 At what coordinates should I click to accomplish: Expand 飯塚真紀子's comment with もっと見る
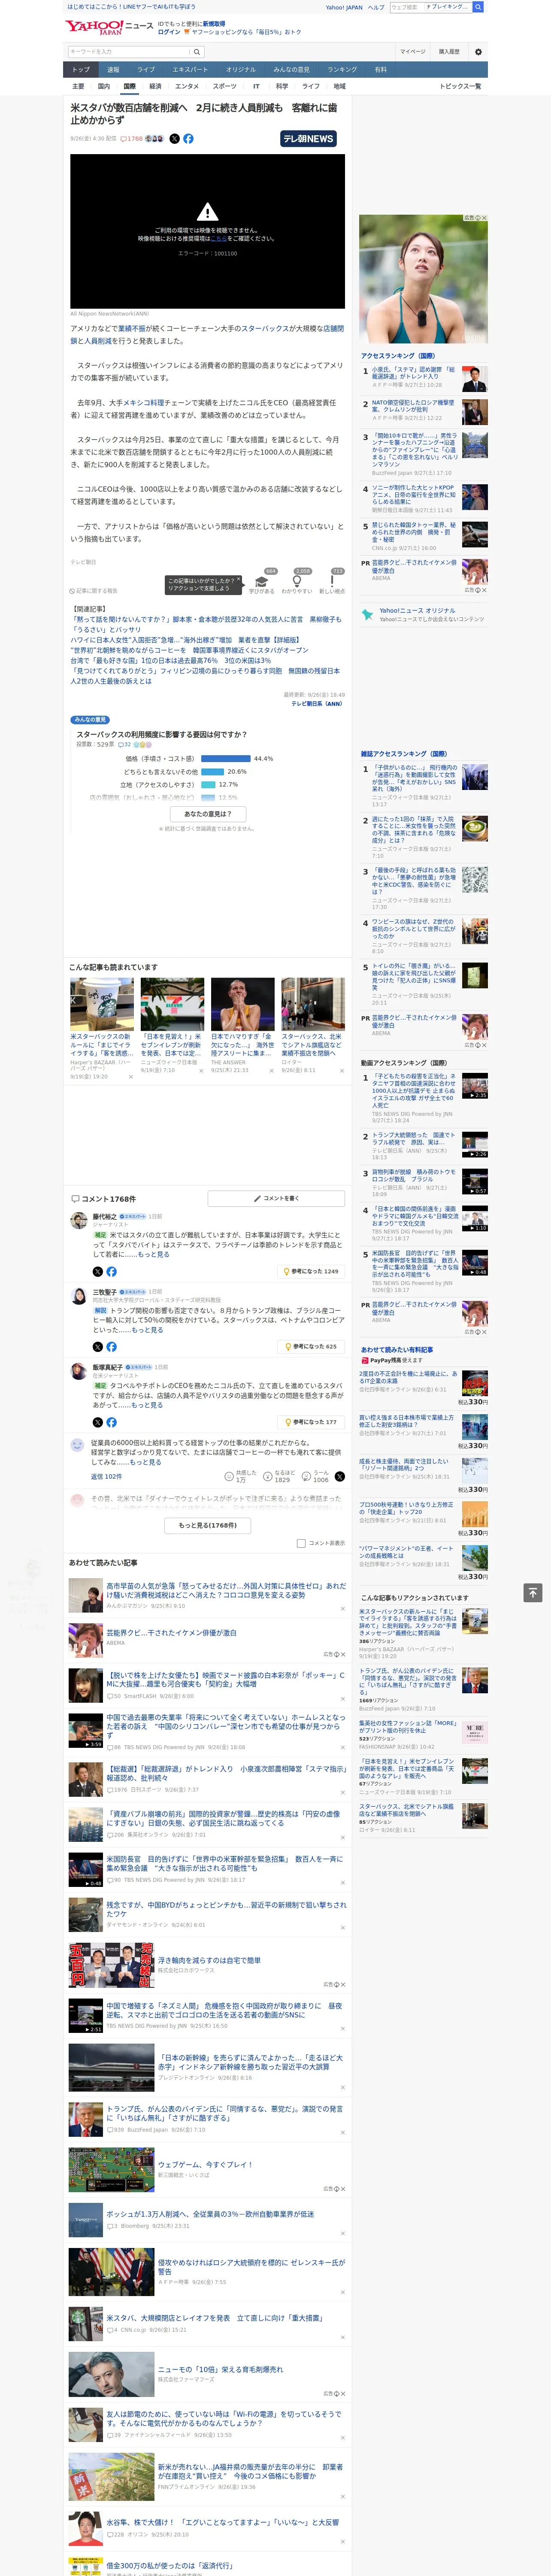pos(148,1405)
